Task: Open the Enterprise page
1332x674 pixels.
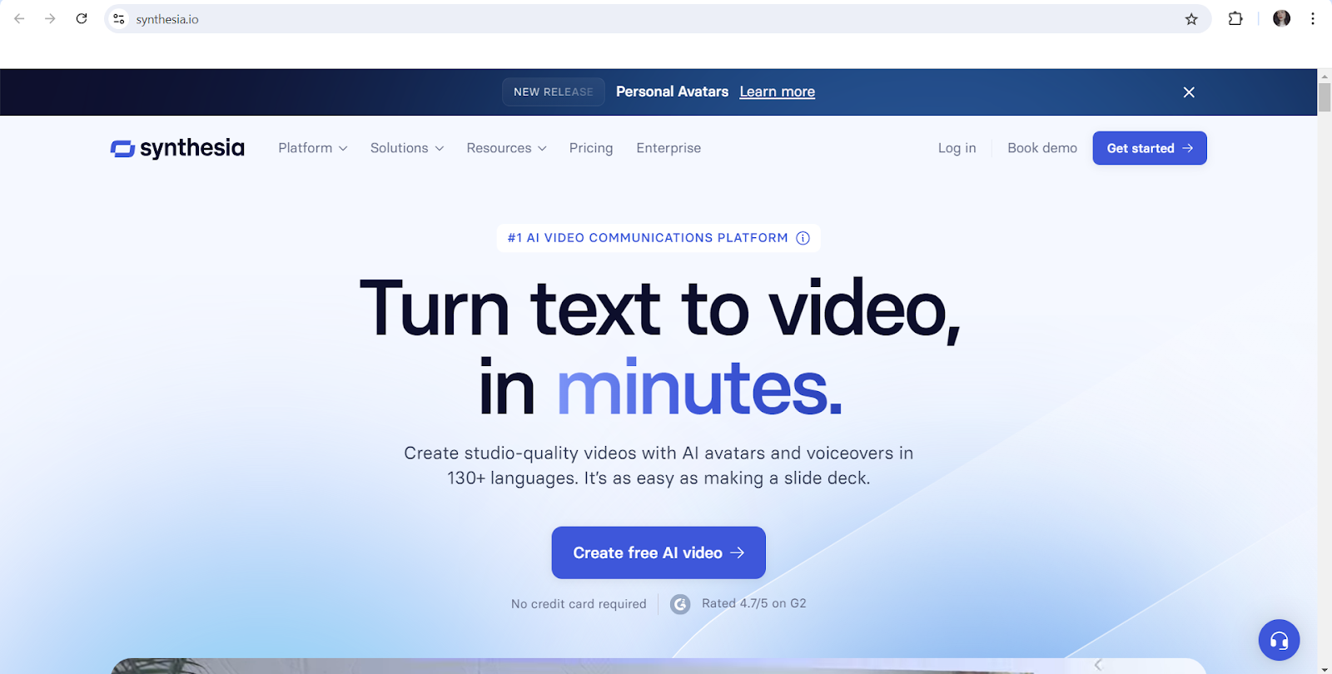Action: pos(668,148)
